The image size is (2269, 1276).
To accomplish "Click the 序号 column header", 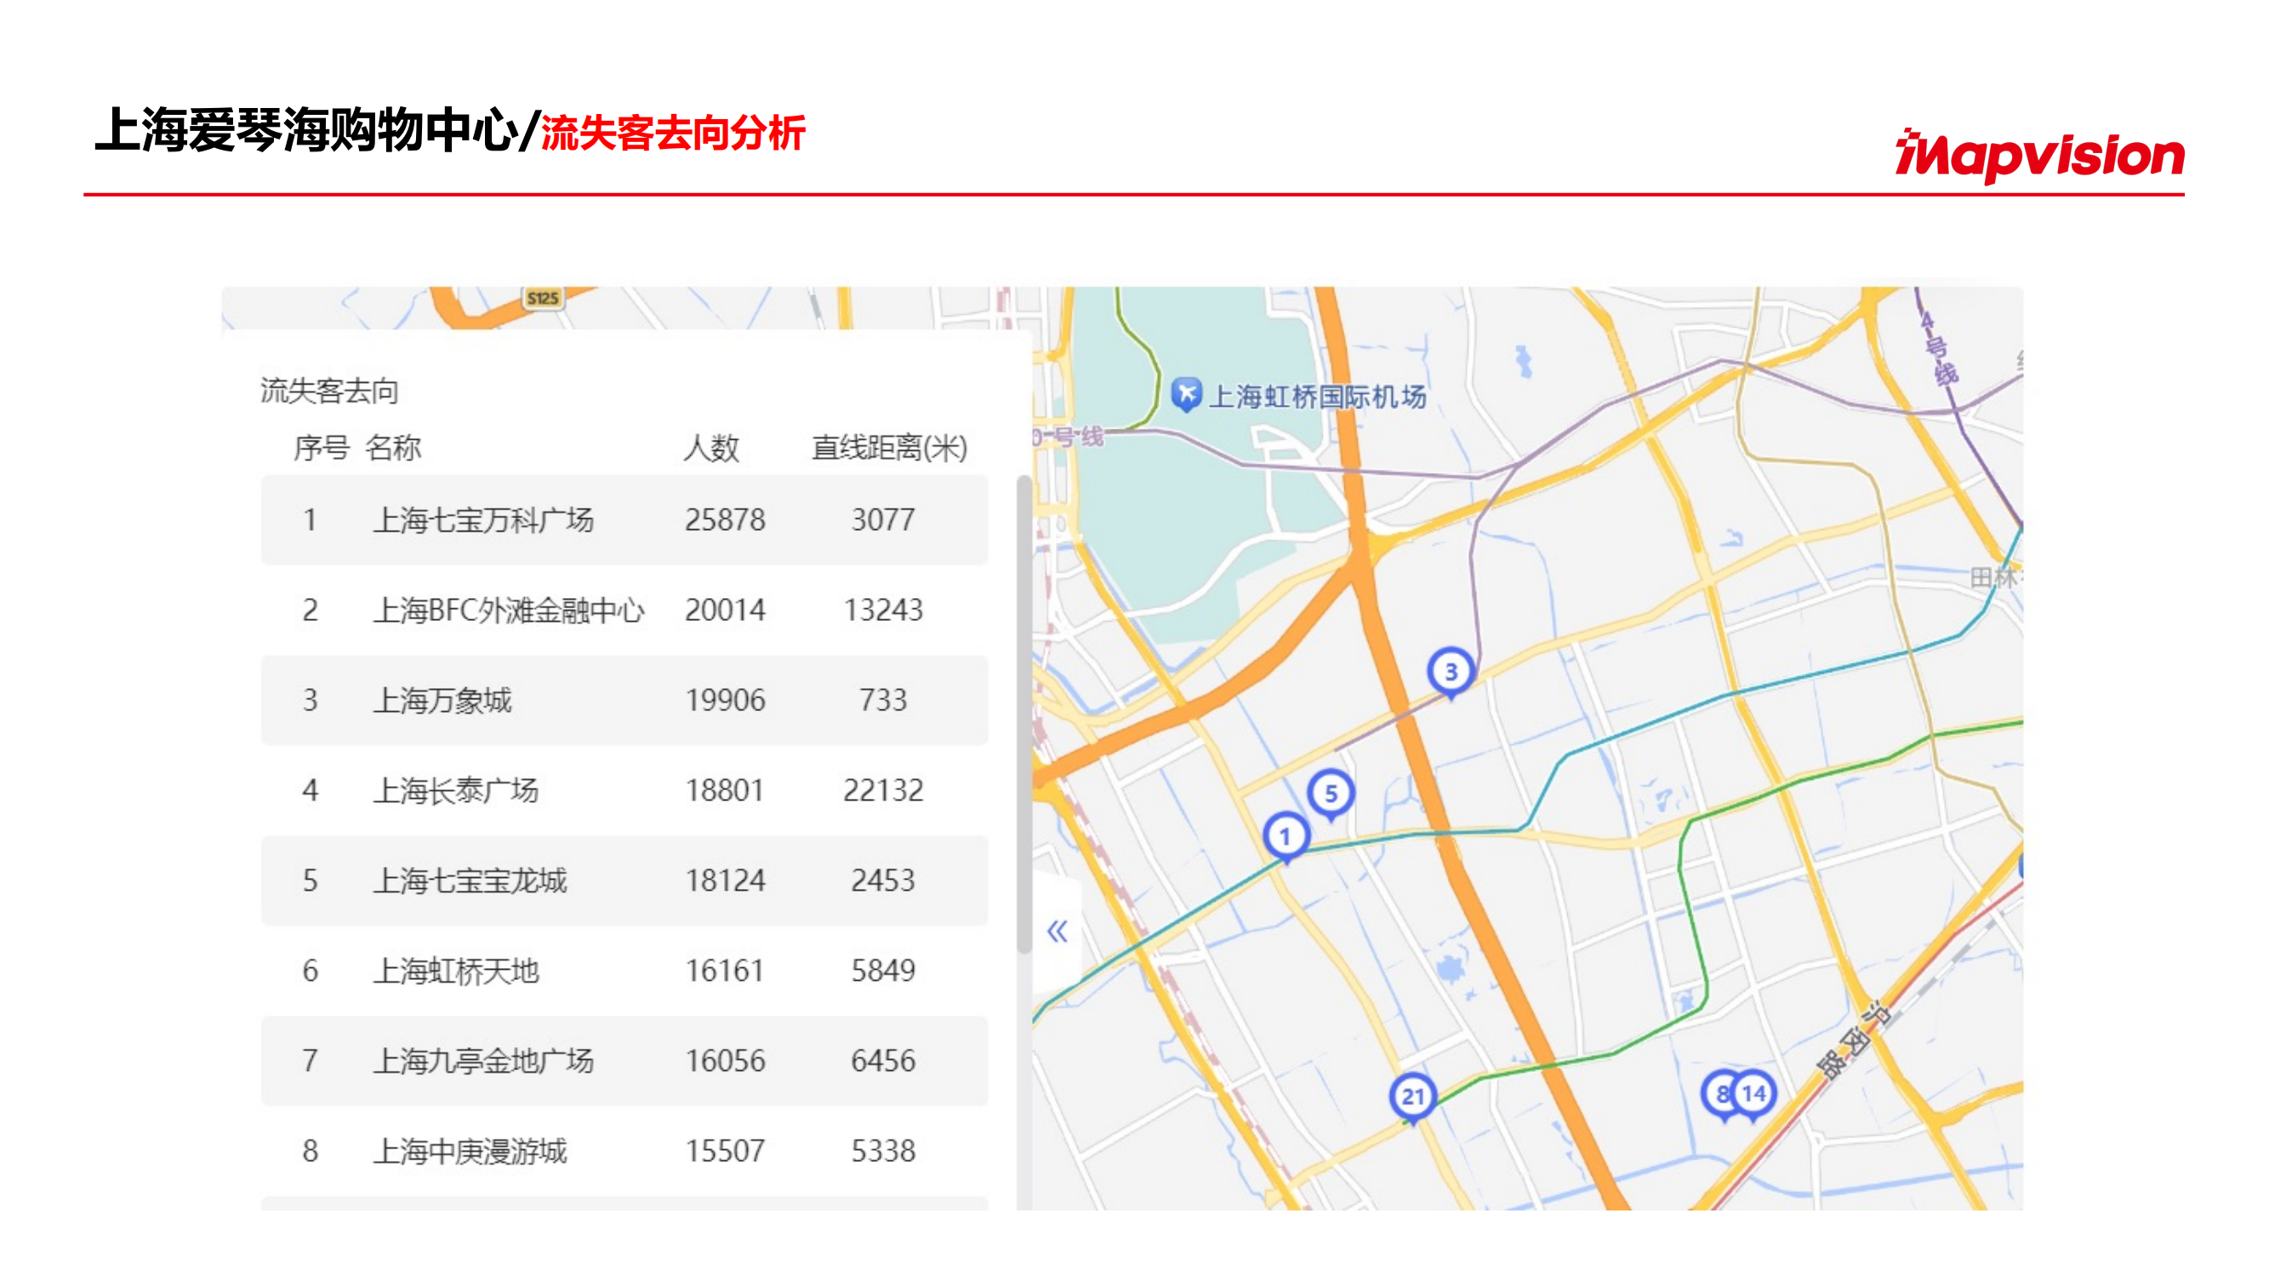I will coord(322,448).
